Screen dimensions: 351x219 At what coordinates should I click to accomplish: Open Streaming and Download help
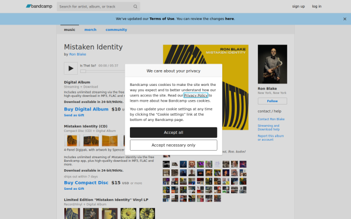269,127
